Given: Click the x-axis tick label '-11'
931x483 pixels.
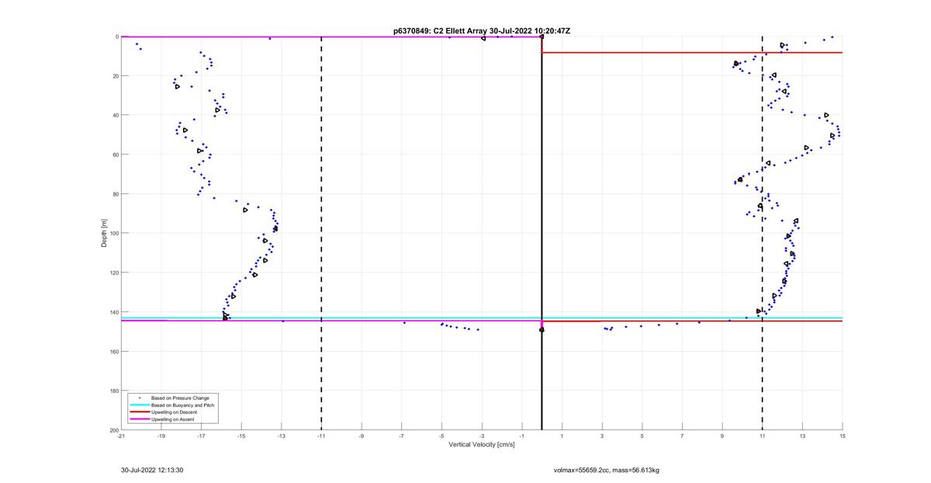Looking at the screenshot, I should point(321,436).
